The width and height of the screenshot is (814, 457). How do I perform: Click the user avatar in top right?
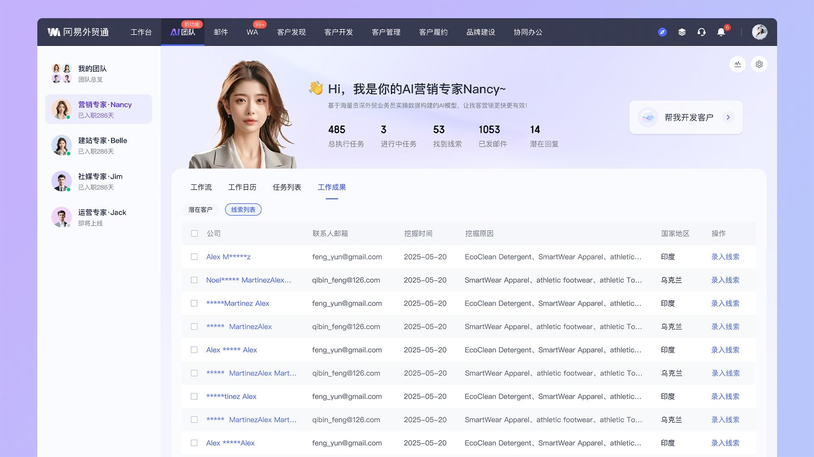pos(759,32)
